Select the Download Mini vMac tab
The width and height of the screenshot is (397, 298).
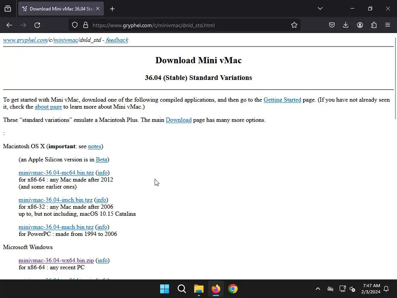[x=61, y=9]
